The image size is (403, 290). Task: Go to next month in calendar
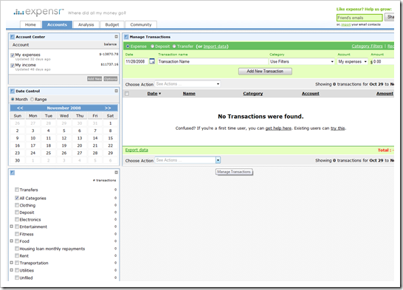point(108,108)
